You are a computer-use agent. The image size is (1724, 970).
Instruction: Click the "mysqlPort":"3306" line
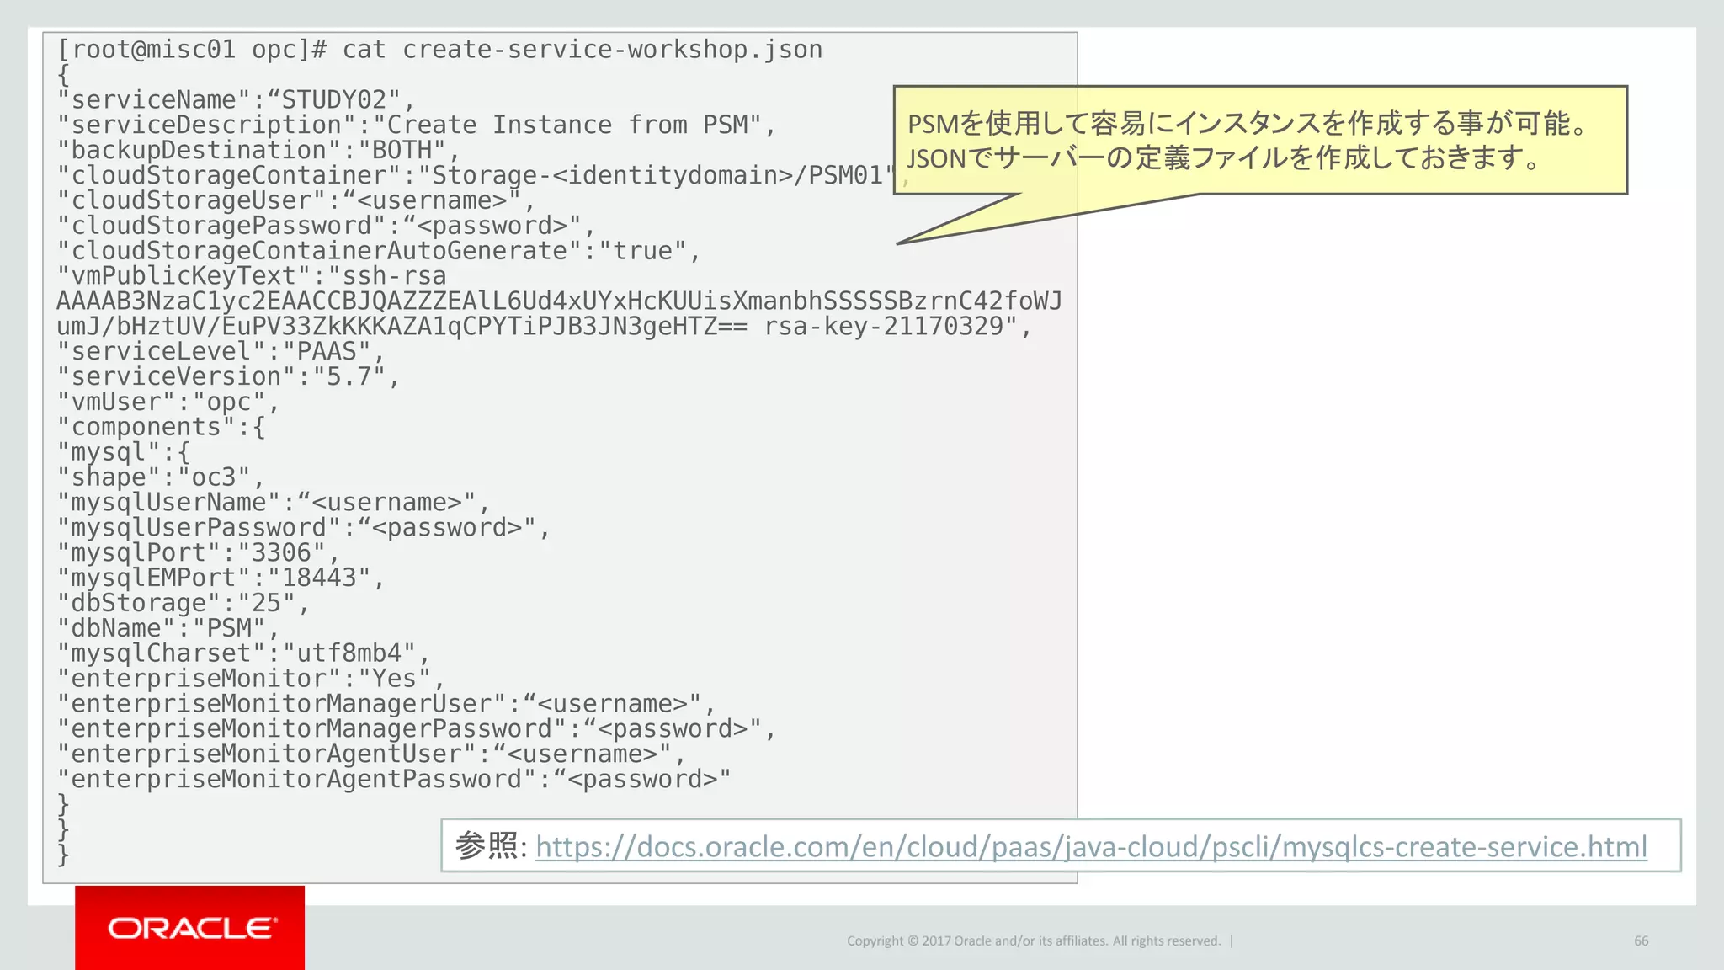pyautogui.click(x=198, y=554)
